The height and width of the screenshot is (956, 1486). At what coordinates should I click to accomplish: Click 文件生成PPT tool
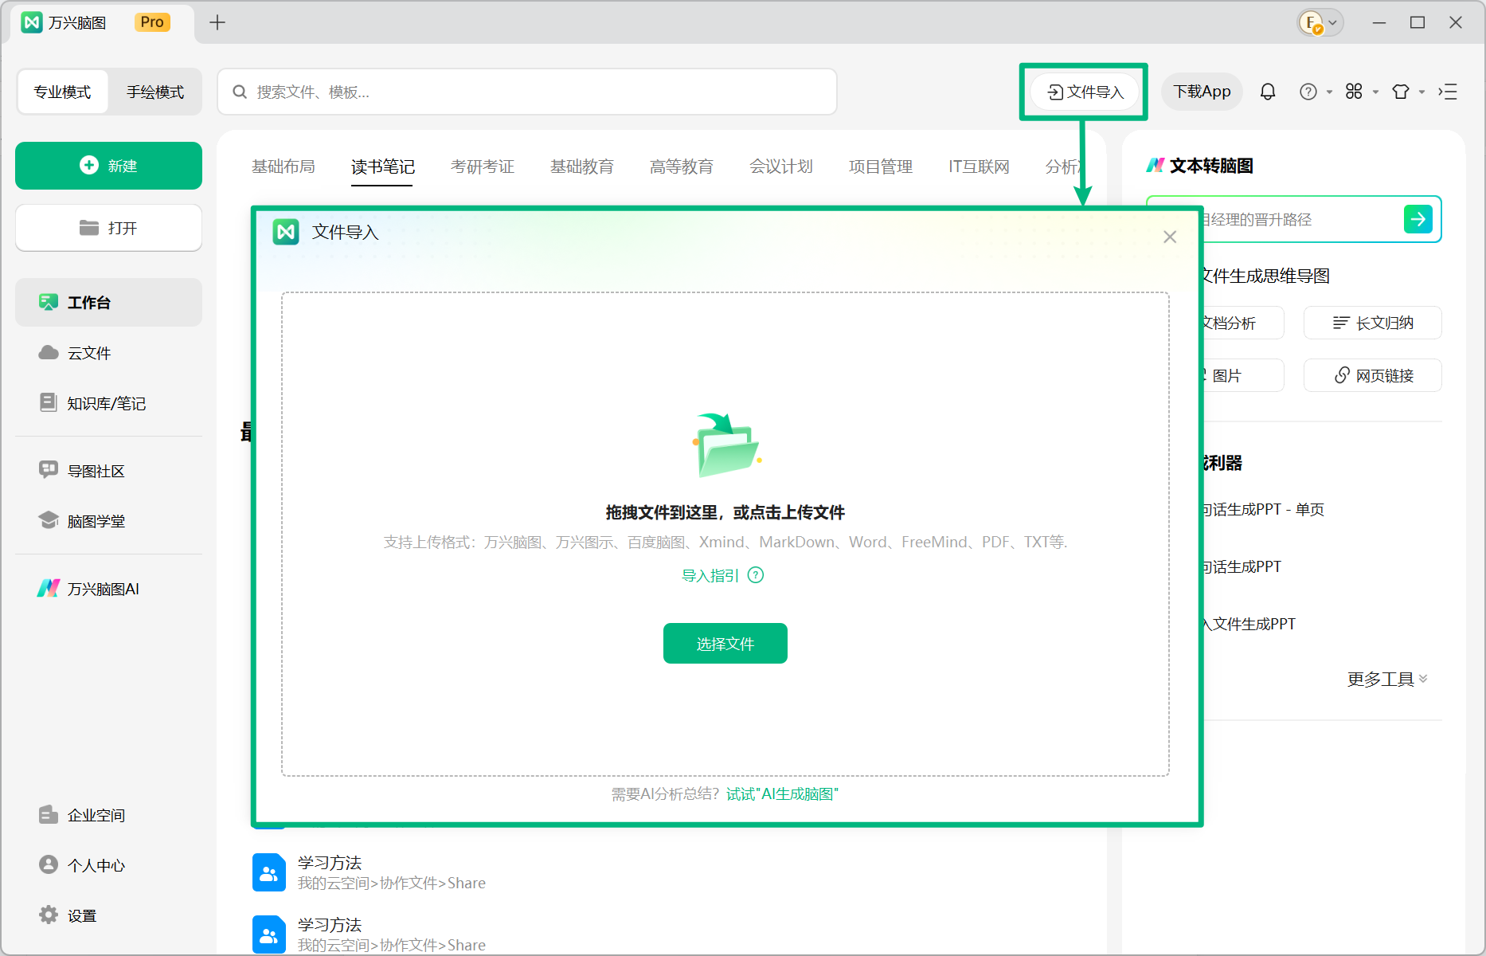point(1248,624)
